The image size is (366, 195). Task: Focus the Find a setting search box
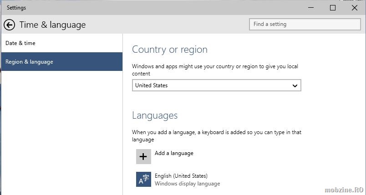pyautogui.click(x=305, y=24)
